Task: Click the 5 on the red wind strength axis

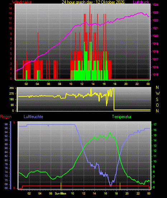Action: (11, 54)
